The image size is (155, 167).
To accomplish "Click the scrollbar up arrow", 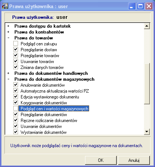I will (x=147, y=26).
